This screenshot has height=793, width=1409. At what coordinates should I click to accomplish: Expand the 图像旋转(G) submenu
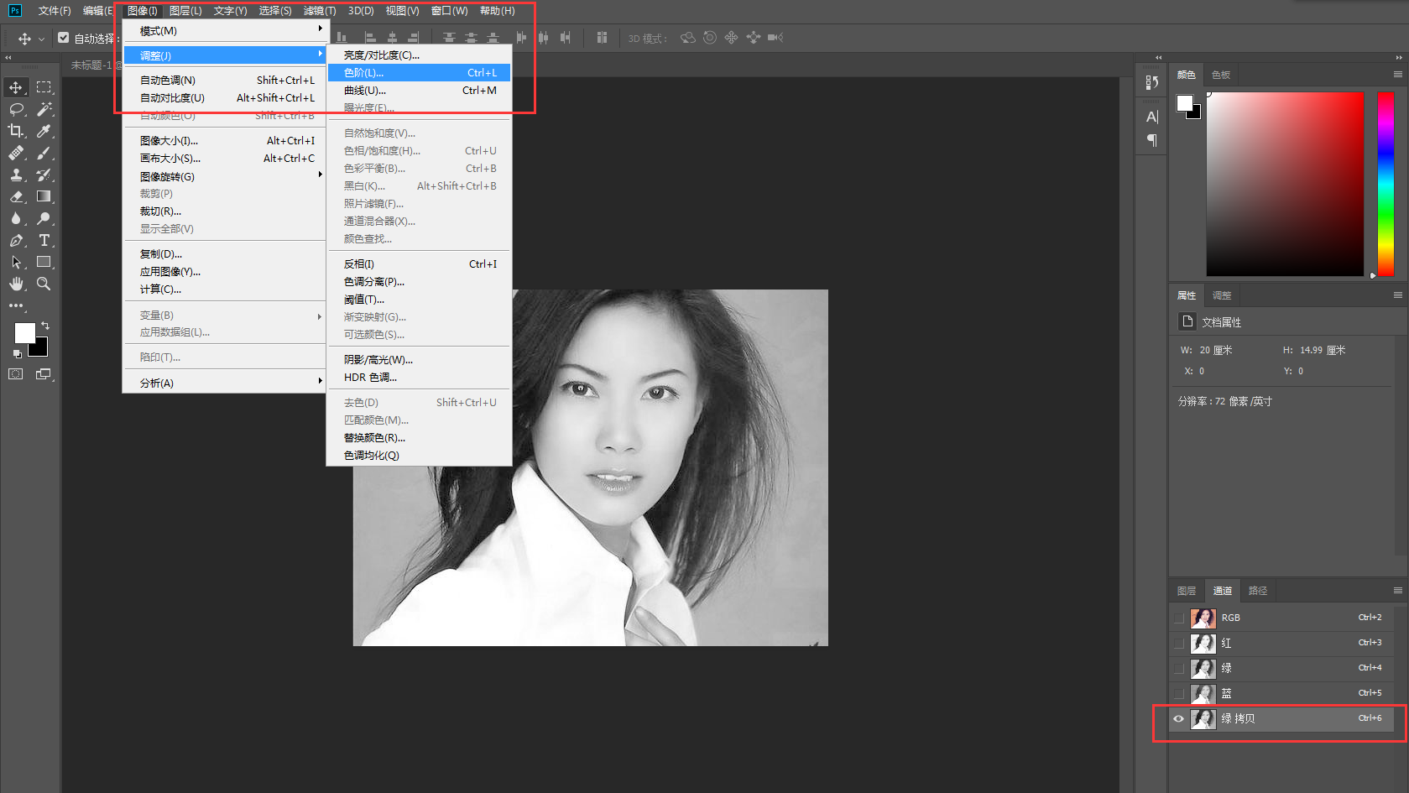point(224,176)
